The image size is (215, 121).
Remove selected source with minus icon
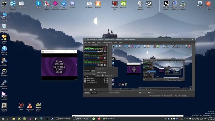[88, 90]
